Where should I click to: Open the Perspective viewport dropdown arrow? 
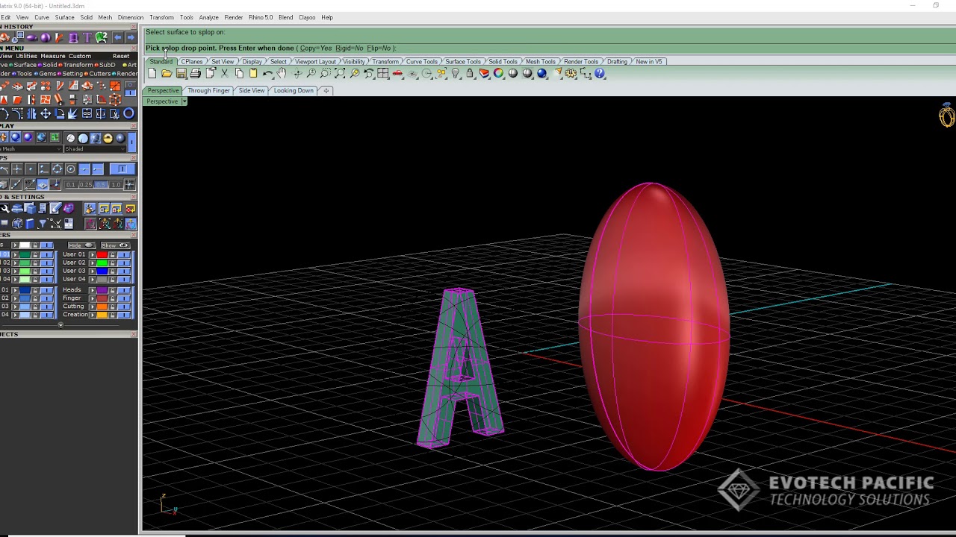[184, 101]
